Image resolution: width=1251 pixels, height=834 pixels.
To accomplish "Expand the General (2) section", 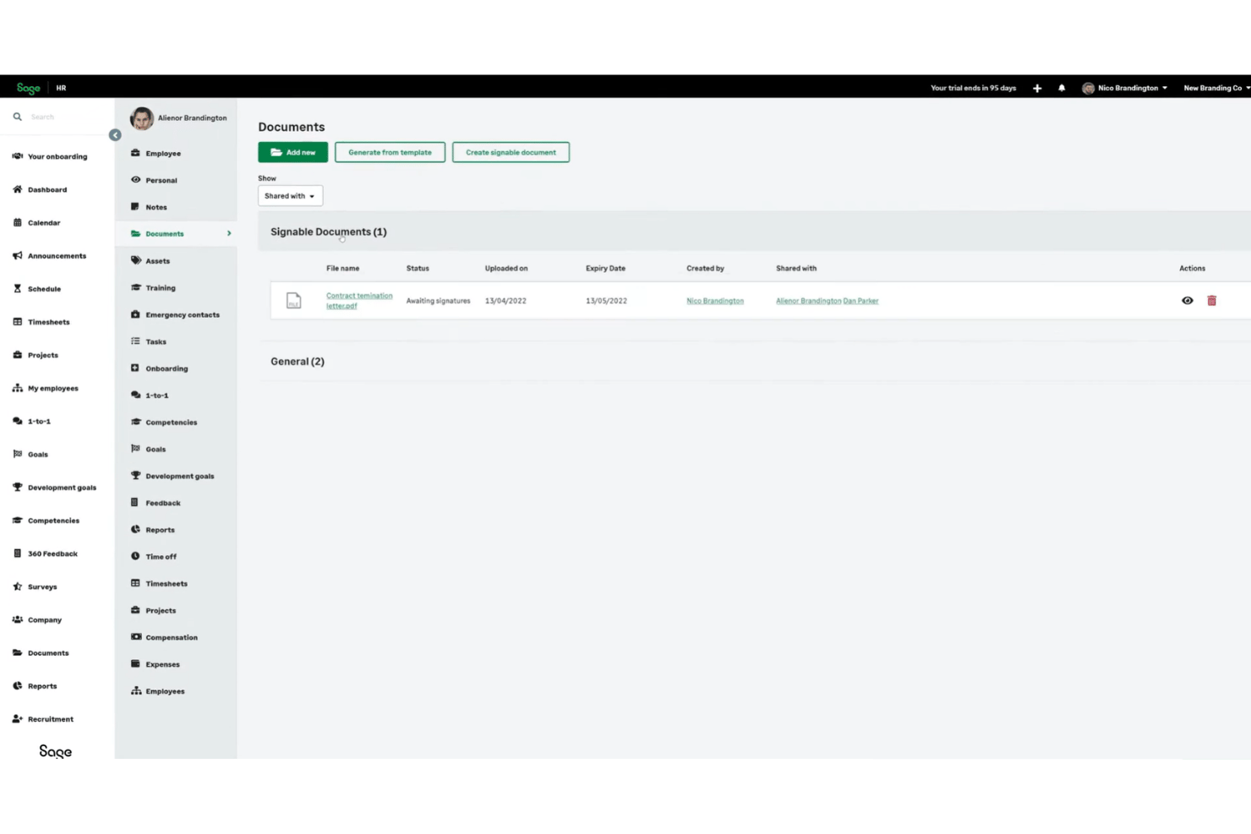I will [298, 362].
